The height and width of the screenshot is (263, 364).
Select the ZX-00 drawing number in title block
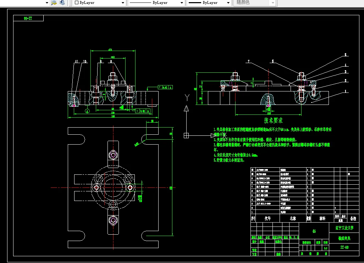pyautogui.click(x=344, y=247)
